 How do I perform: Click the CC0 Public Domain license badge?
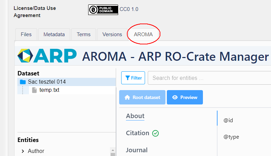tap(103, 10)
